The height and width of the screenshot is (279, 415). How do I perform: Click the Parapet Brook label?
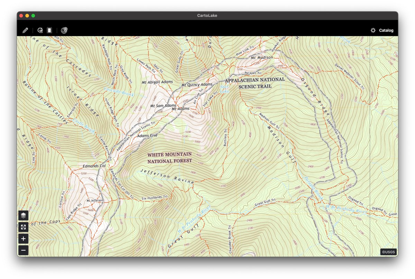coord(314,189)
